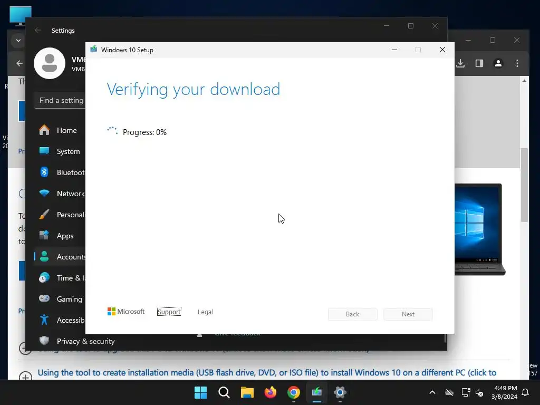Select Network in Settings sidebar

(x=60, y=194)
